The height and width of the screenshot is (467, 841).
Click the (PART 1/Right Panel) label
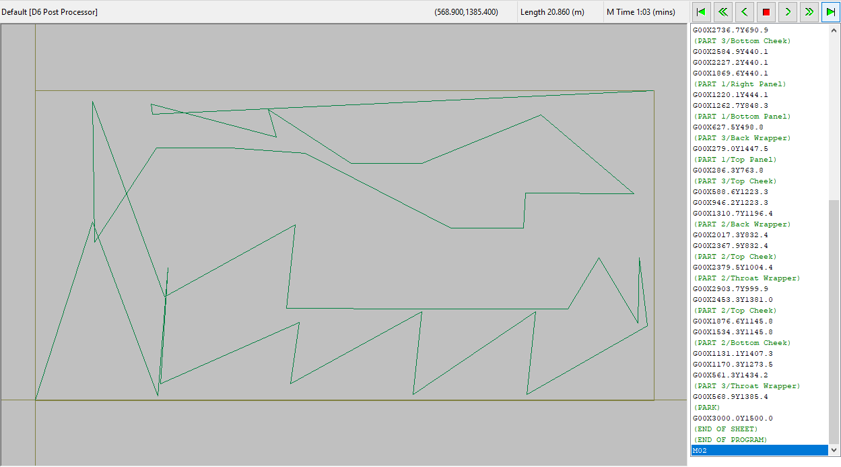pyautogui.click(x=739, y=84)
